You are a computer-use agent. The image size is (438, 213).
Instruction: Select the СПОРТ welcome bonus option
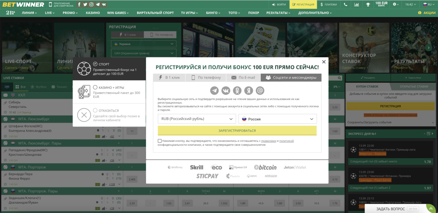pos(109,69)
